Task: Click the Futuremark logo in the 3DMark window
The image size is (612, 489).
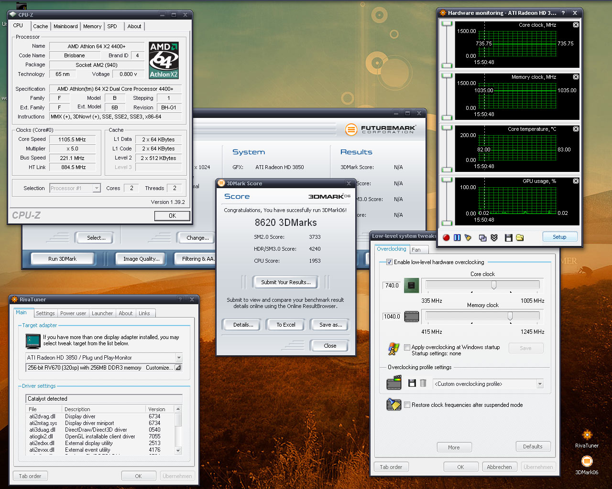Action: (x=380, y=129)
